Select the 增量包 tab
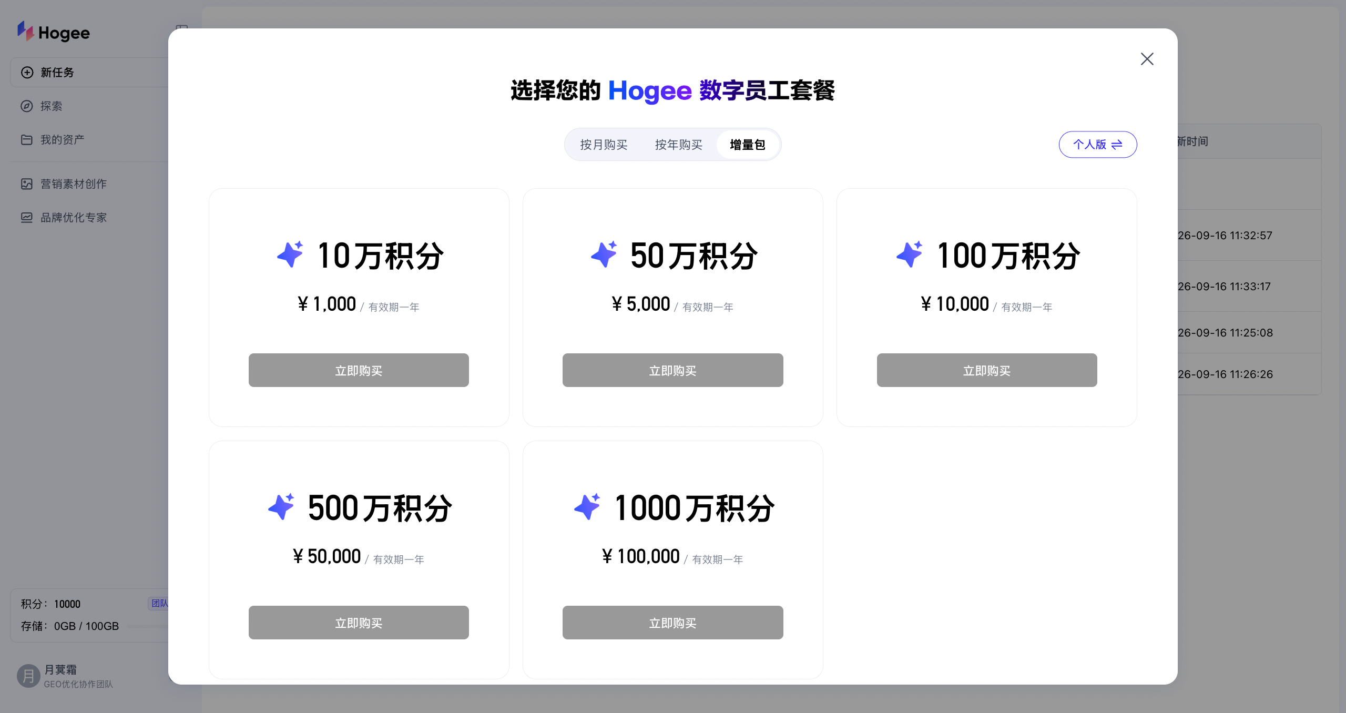 point(747,145)
